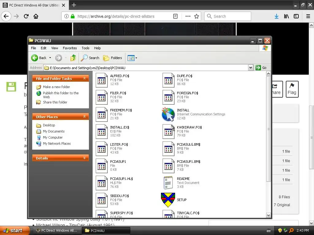Click security shield tray icon
The image size is (314, 235).
[280, 230]
